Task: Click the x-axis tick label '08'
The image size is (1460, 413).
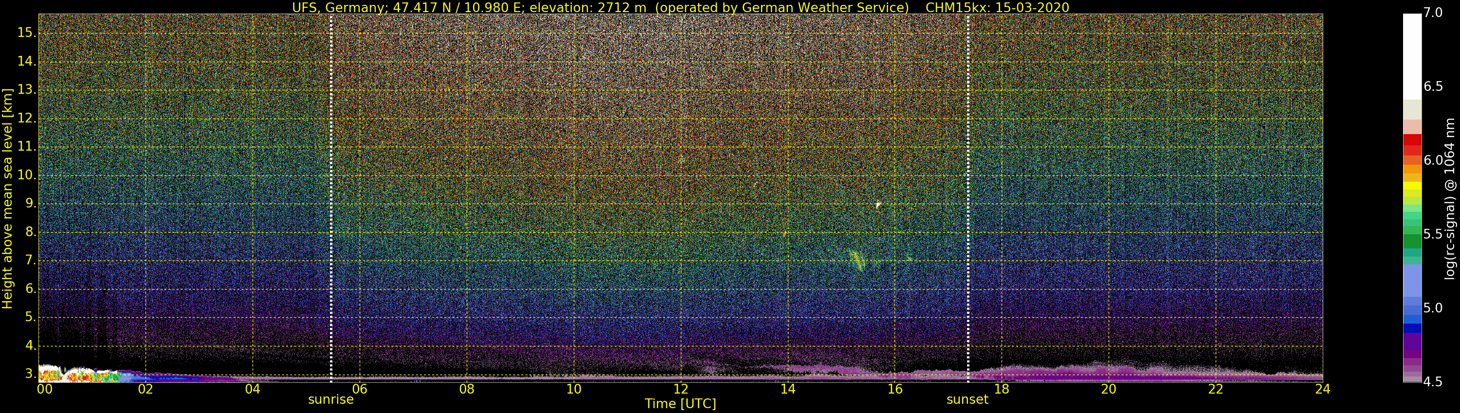Action: tap(466, 389)
